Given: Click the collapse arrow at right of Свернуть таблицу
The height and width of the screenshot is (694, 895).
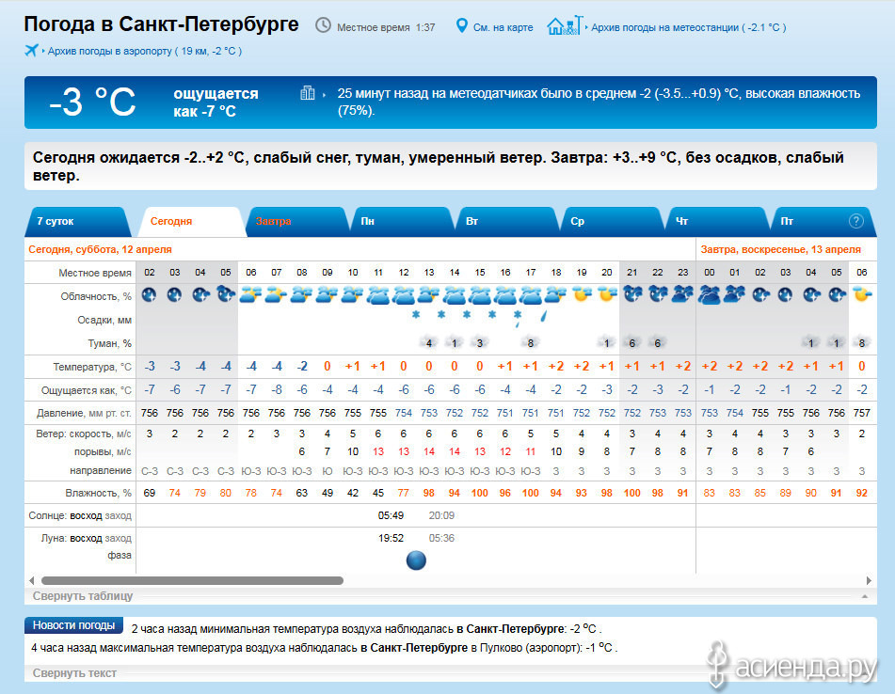Looking at the screenshot, I should (865, 596).
